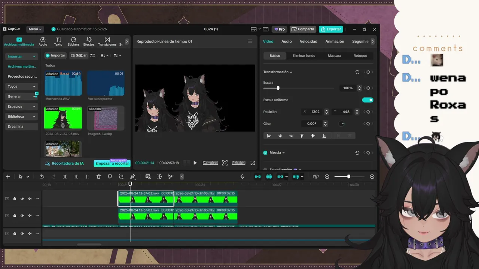Click the Girar rotation dial

tap(342, 124)
